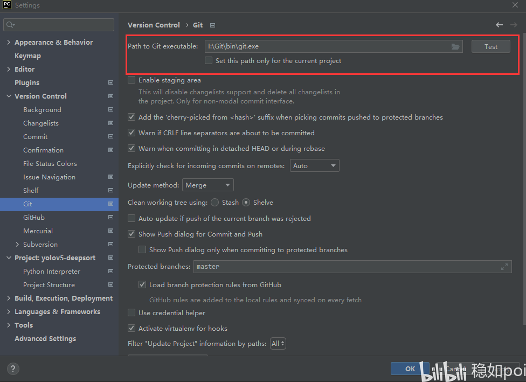
Task: Enable the staging area checkbox
Action: click(131, 80)
